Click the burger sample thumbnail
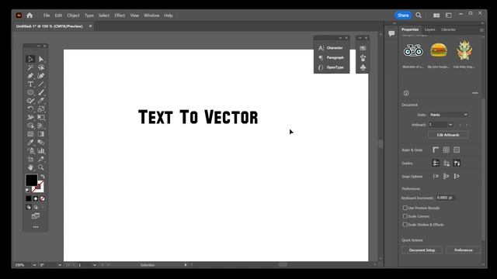This screenshot has height=279, width=497. coord(439,50)
